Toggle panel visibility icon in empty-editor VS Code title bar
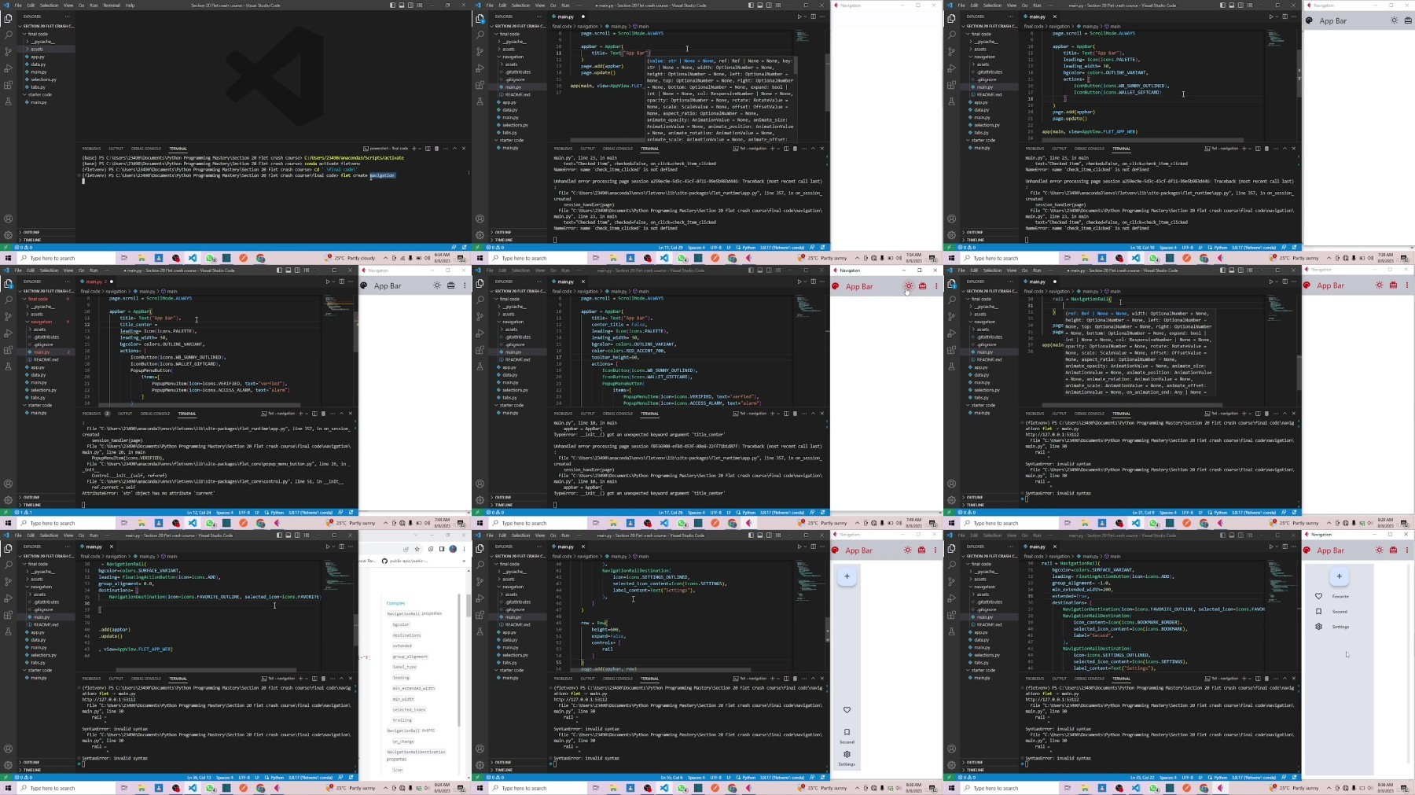This screenshot has height=795, width=1415. (401, 5)
